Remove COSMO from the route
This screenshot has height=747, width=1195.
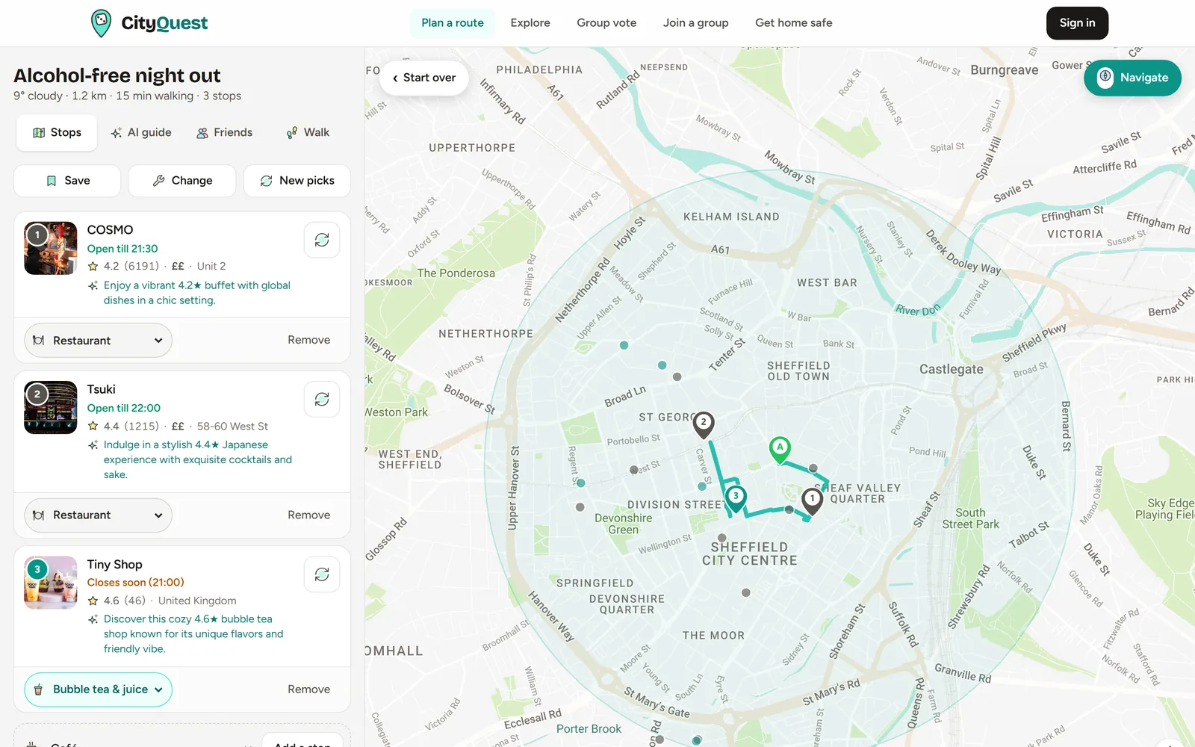click(x=309, y=340)
